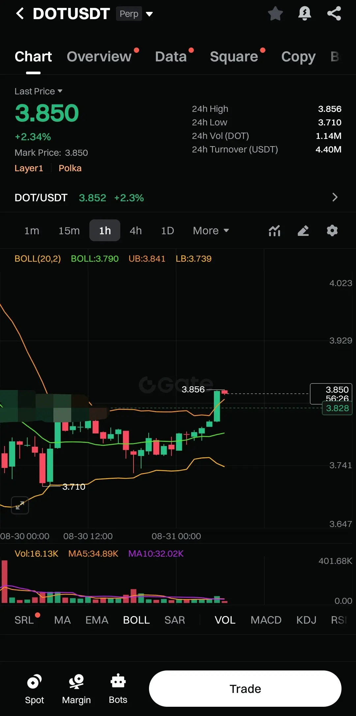The width and height of the screenshot is (356, 716).
Task: Expand More timeframes dropdown
Action: [211, 231]
